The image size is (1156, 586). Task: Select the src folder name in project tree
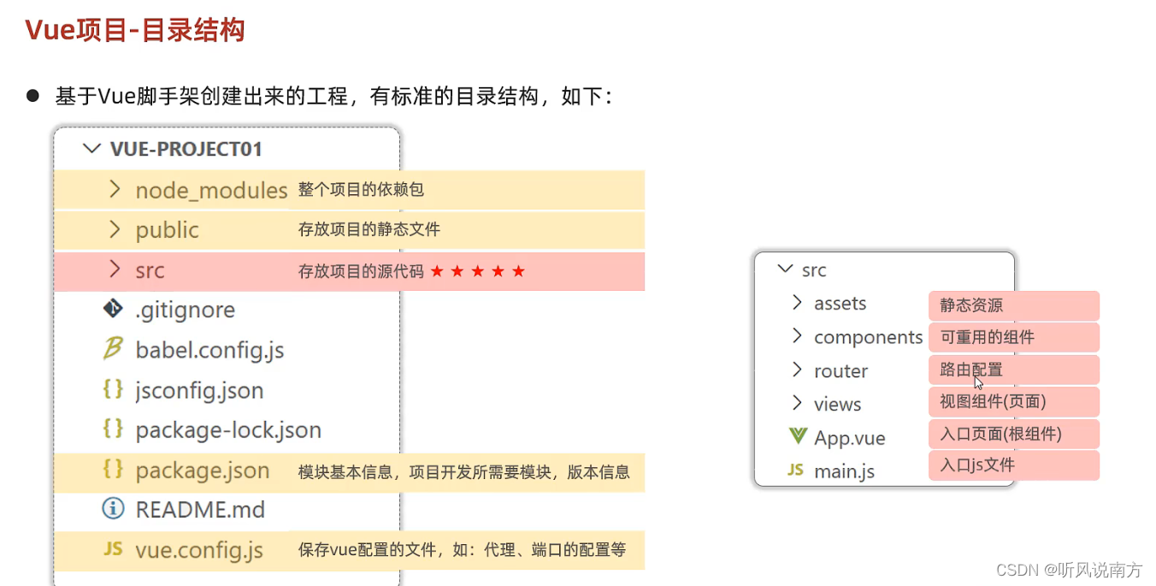point(150,271)
